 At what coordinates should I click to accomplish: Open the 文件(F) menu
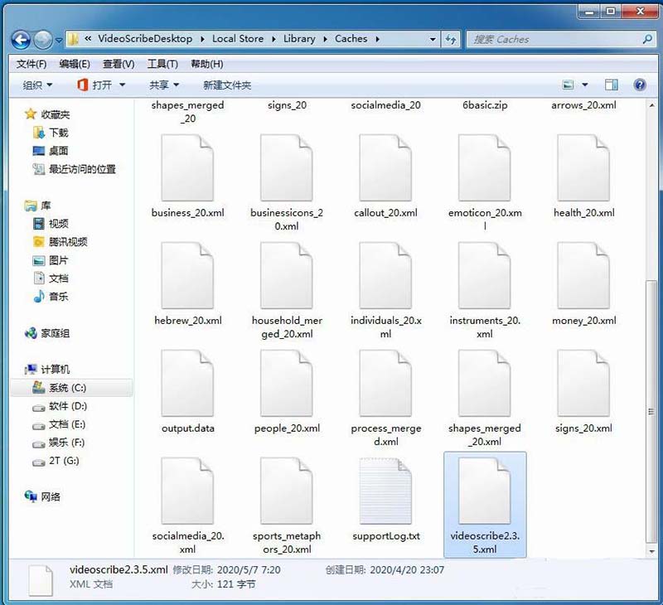(x=31, y=65)
